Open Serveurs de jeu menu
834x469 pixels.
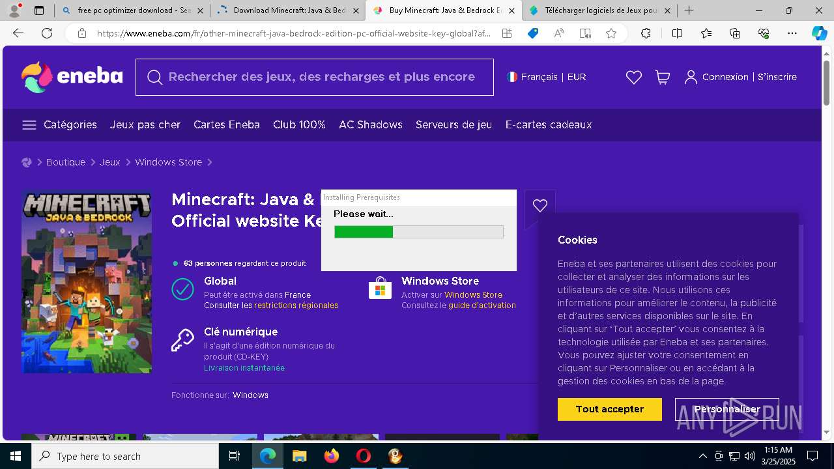tap(454, 124)
